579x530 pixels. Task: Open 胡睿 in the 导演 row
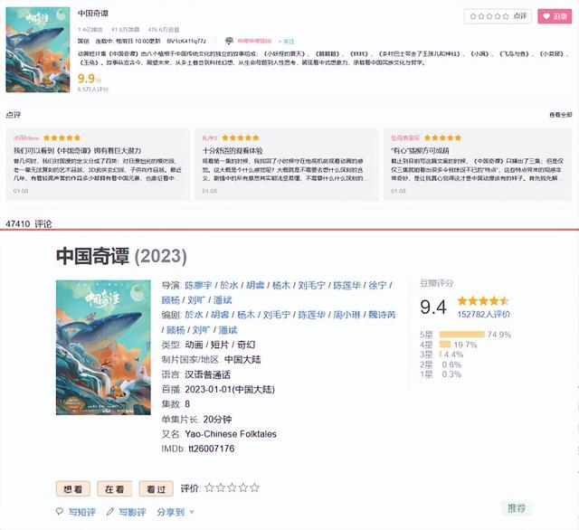[255, 285]
